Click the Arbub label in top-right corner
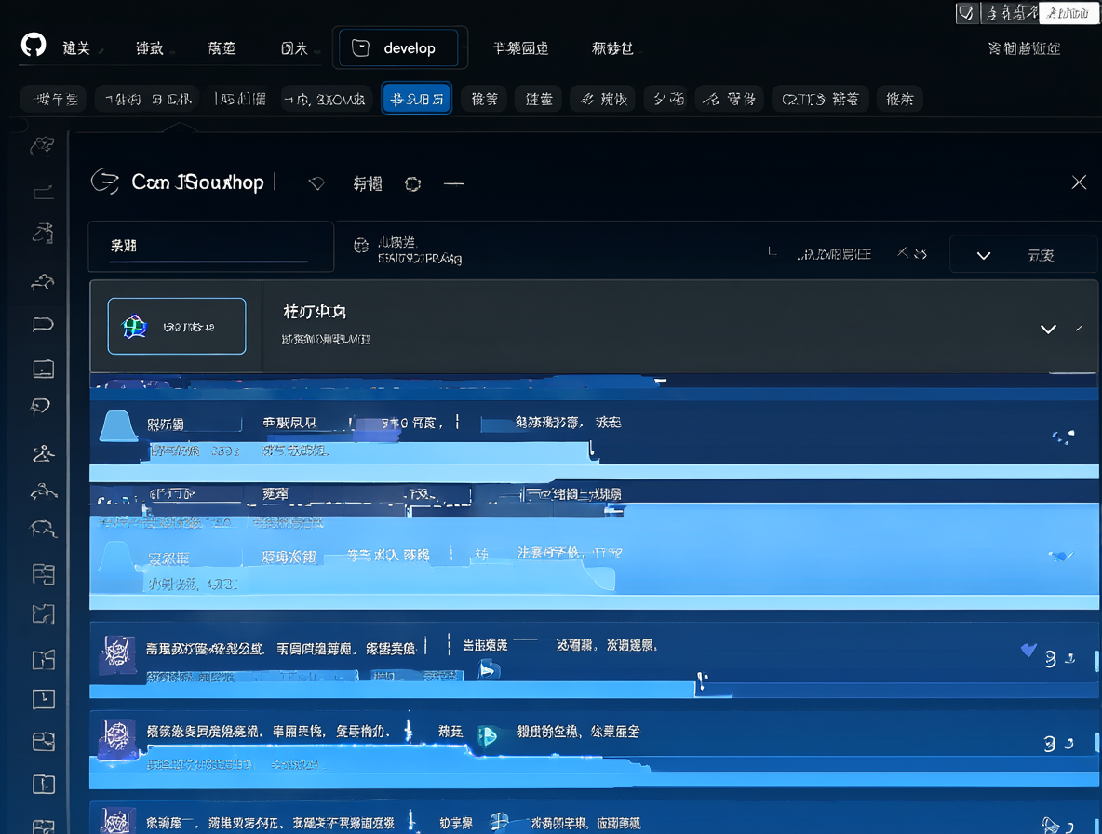This screenshot has height=834, width=1102. [1068, 13]
